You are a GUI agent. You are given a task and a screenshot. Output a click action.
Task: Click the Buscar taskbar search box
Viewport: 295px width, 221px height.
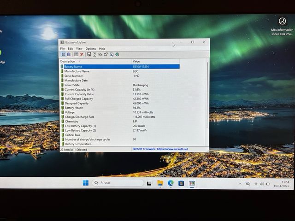pos(118,183)
